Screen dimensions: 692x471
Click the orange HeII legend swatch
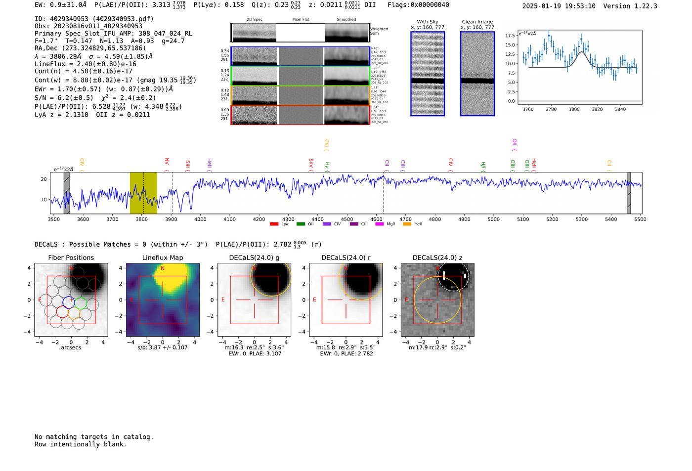tap(407, 224)
